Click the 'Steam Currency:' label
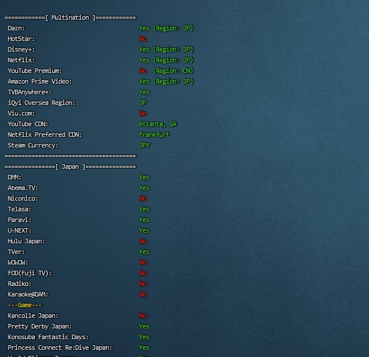The height and width of the screenshot is (357, 369). coord(33,145)
